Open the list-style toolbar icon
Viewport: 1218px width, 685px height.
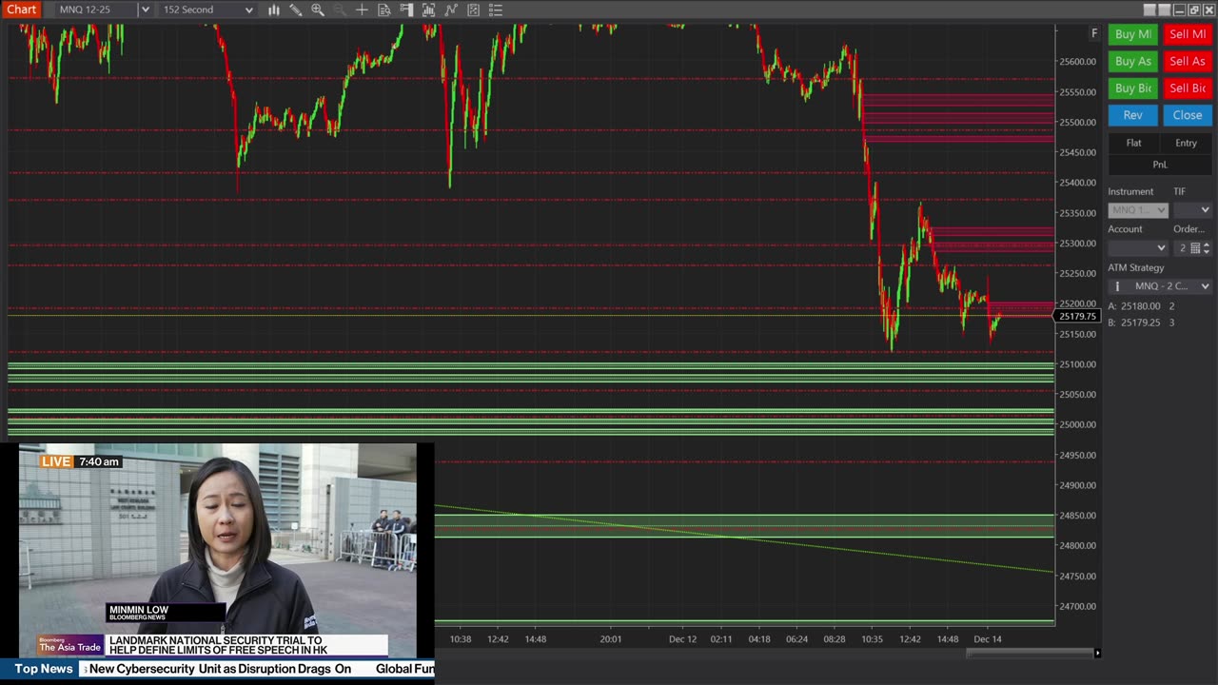tap(496, 10)
